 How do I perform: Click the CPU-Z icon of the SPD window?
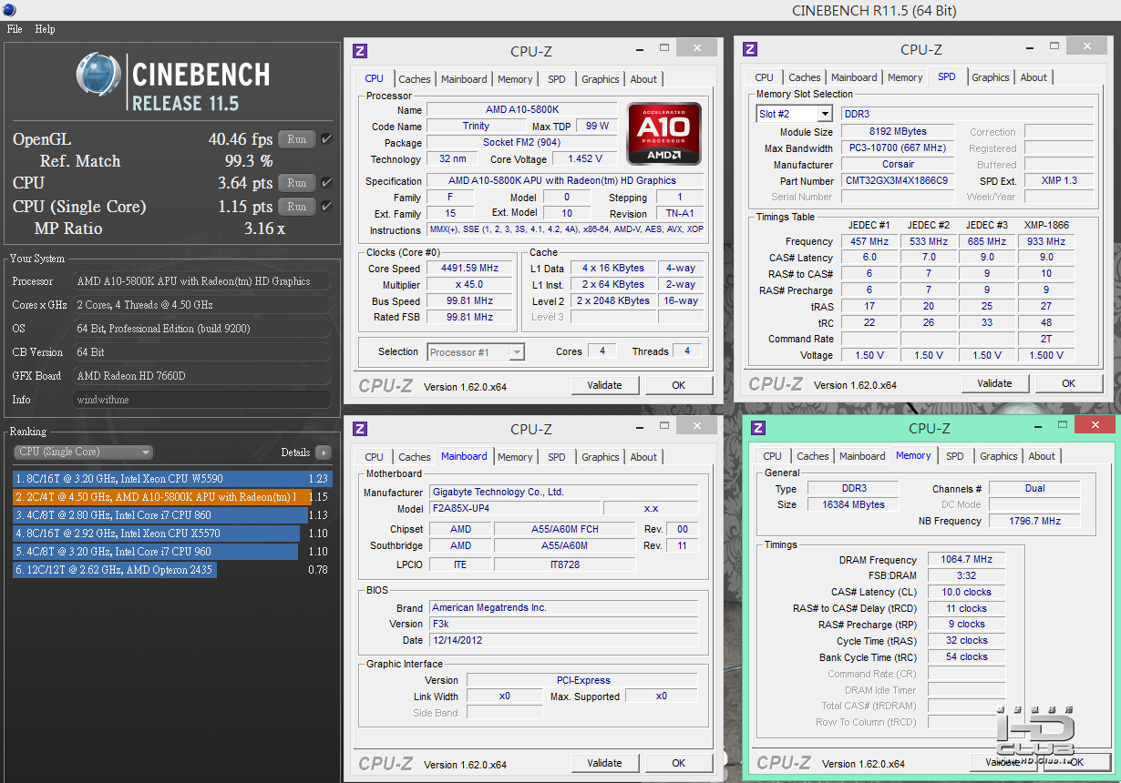(750, 49)
